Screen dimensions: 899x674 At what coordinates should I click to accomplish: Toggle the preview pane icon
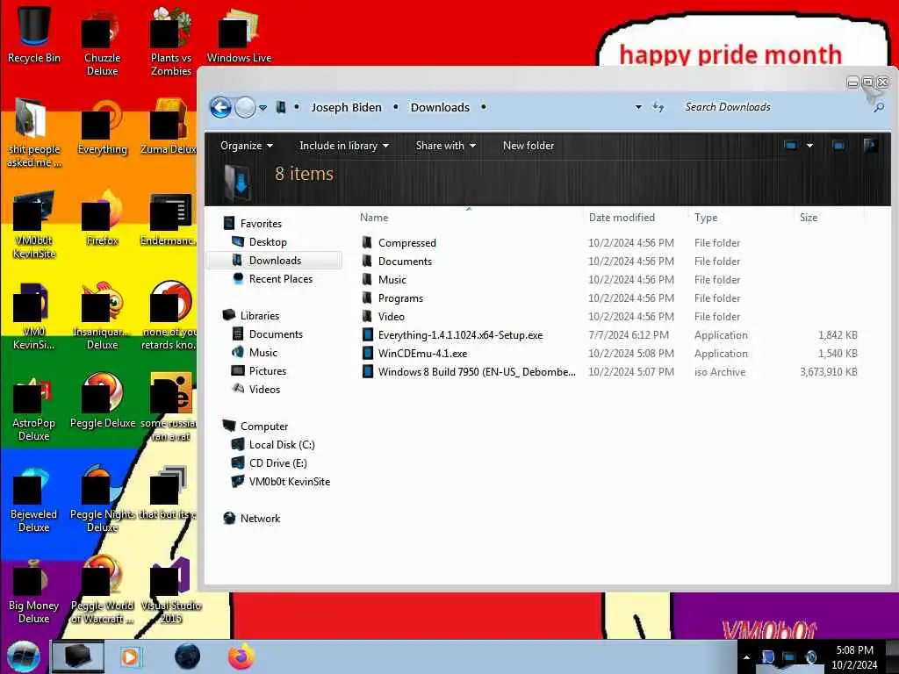point(838,146)
